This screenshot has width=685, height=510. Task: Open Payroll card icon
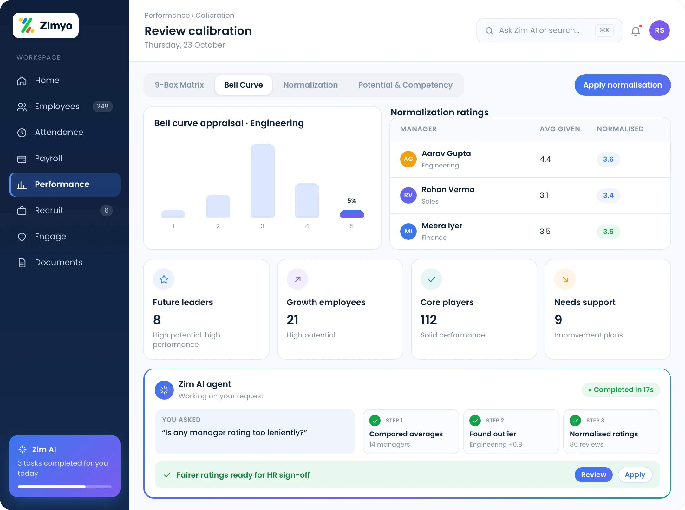[x=22, y=159]
